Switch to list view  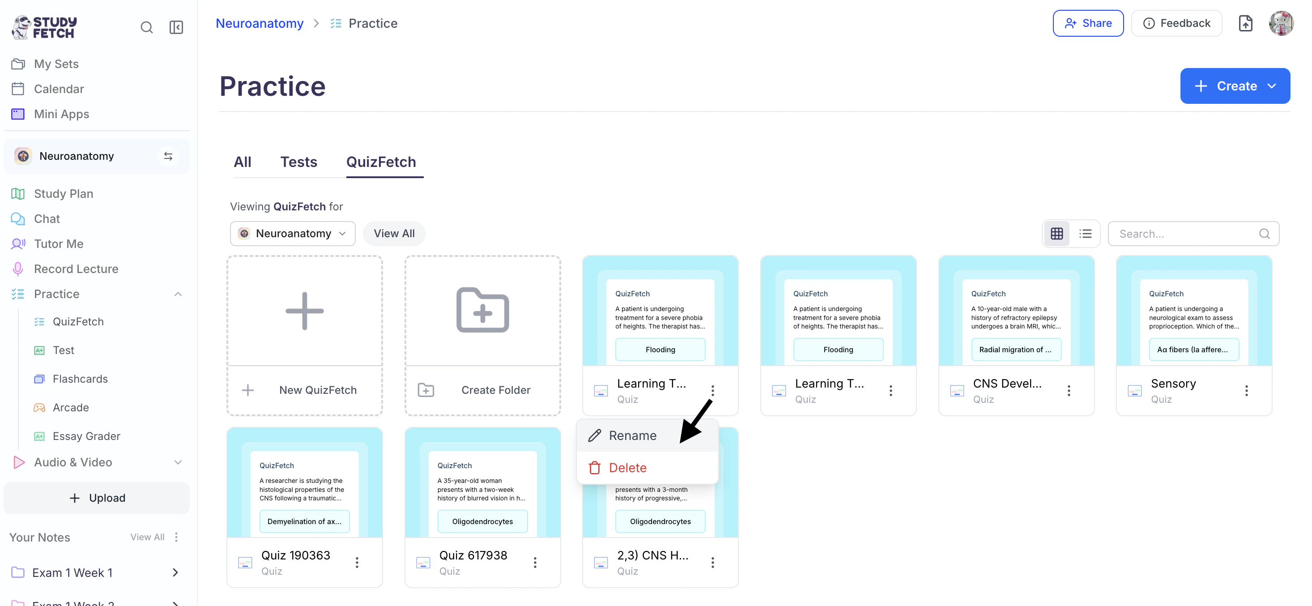1086,234
